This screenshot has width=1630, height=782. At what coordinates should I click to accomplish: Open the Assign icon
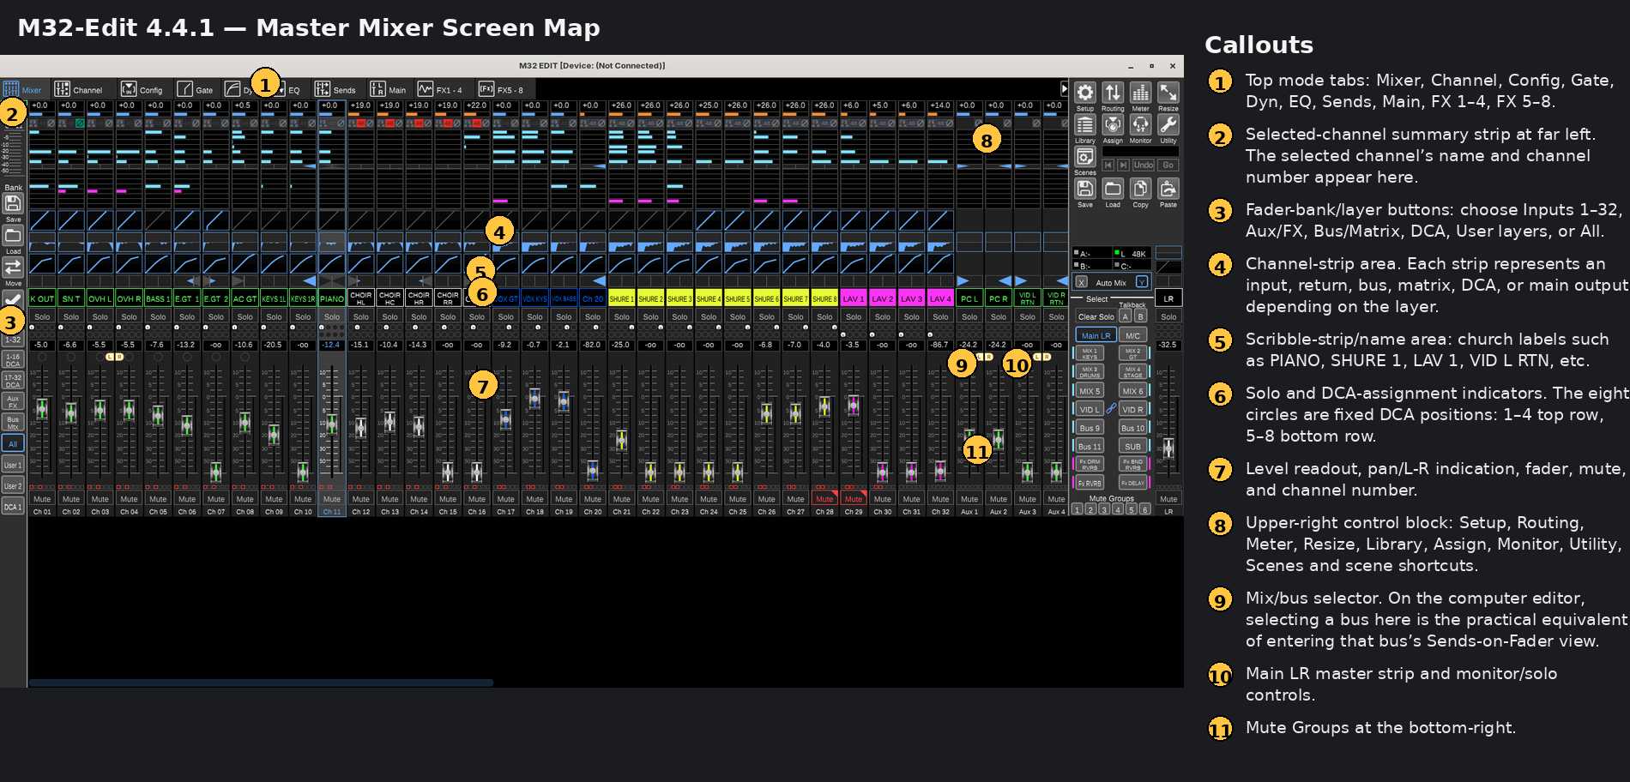coord(1113,125)
